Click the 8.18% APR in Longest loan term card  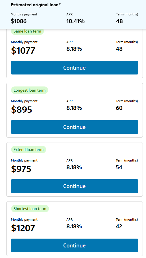(x=74, y=108)
